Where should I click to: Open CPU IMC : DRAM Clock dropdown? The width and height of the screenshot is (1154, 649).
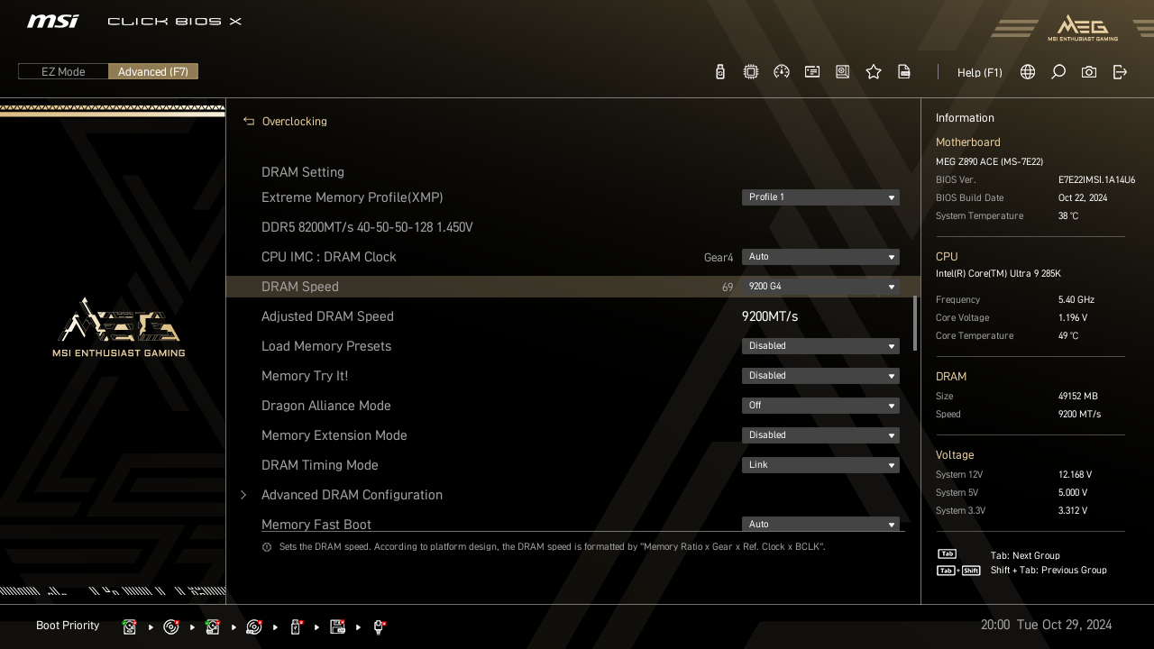820,257
